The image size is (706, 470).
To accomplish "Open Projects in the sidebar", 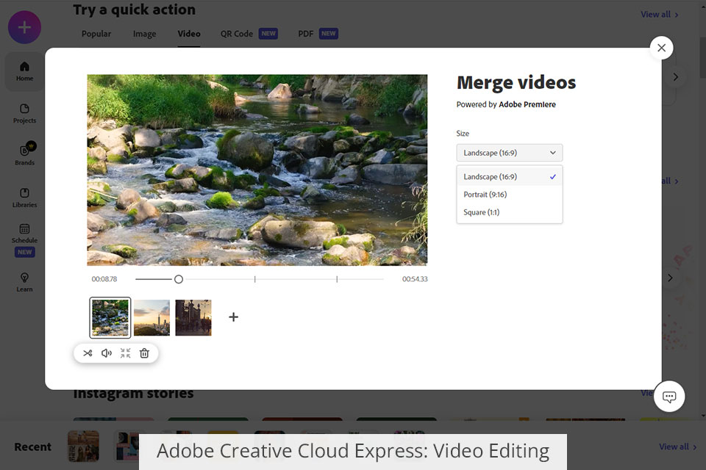I will coord(24,114).
